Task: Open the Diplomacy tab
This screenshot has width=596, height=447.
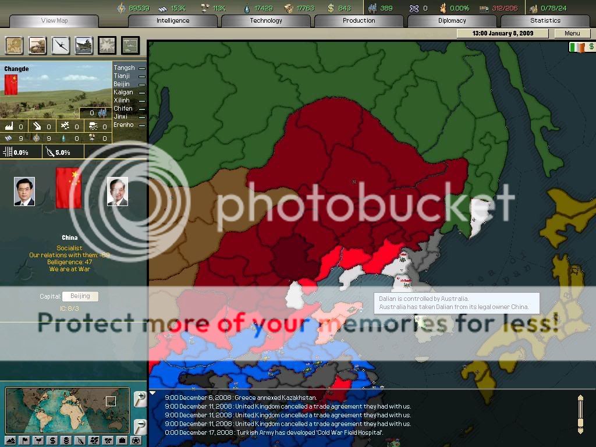Action: point(452,20)
